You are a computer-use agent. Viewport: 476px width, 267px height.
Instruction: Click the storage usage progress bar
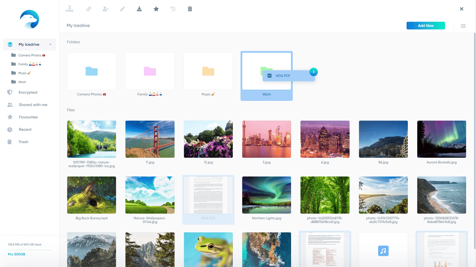[x=30, y=250]
